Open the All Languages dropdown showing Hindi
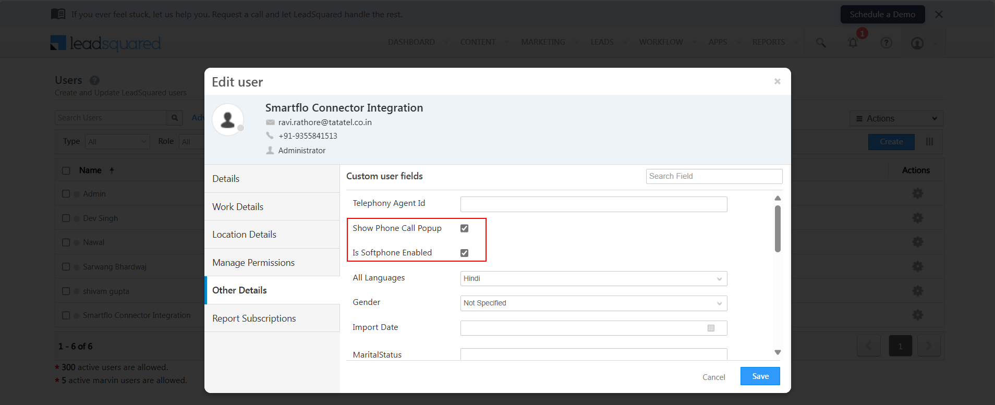 point(593,278)
